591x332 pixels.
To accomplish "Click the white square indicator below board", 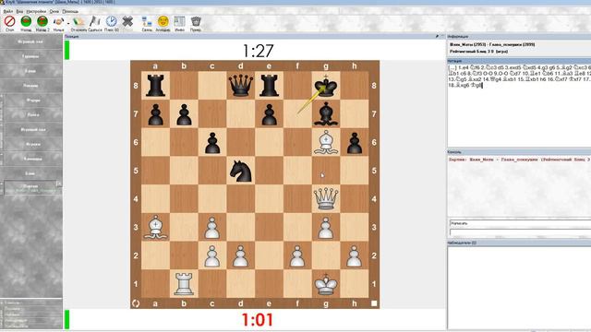I will coord(374,303).
